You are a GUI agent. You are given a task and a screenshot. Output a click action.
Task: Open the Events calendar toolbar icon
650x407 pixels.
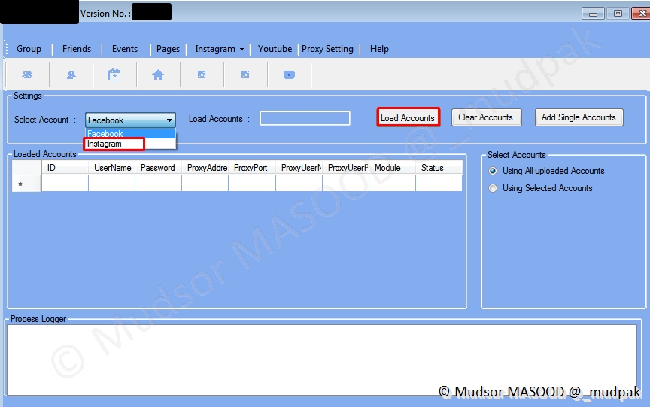114,75
